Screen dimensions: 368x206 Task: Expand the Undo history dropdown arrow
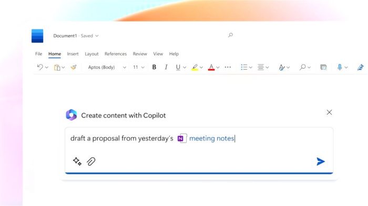(47, 68)
